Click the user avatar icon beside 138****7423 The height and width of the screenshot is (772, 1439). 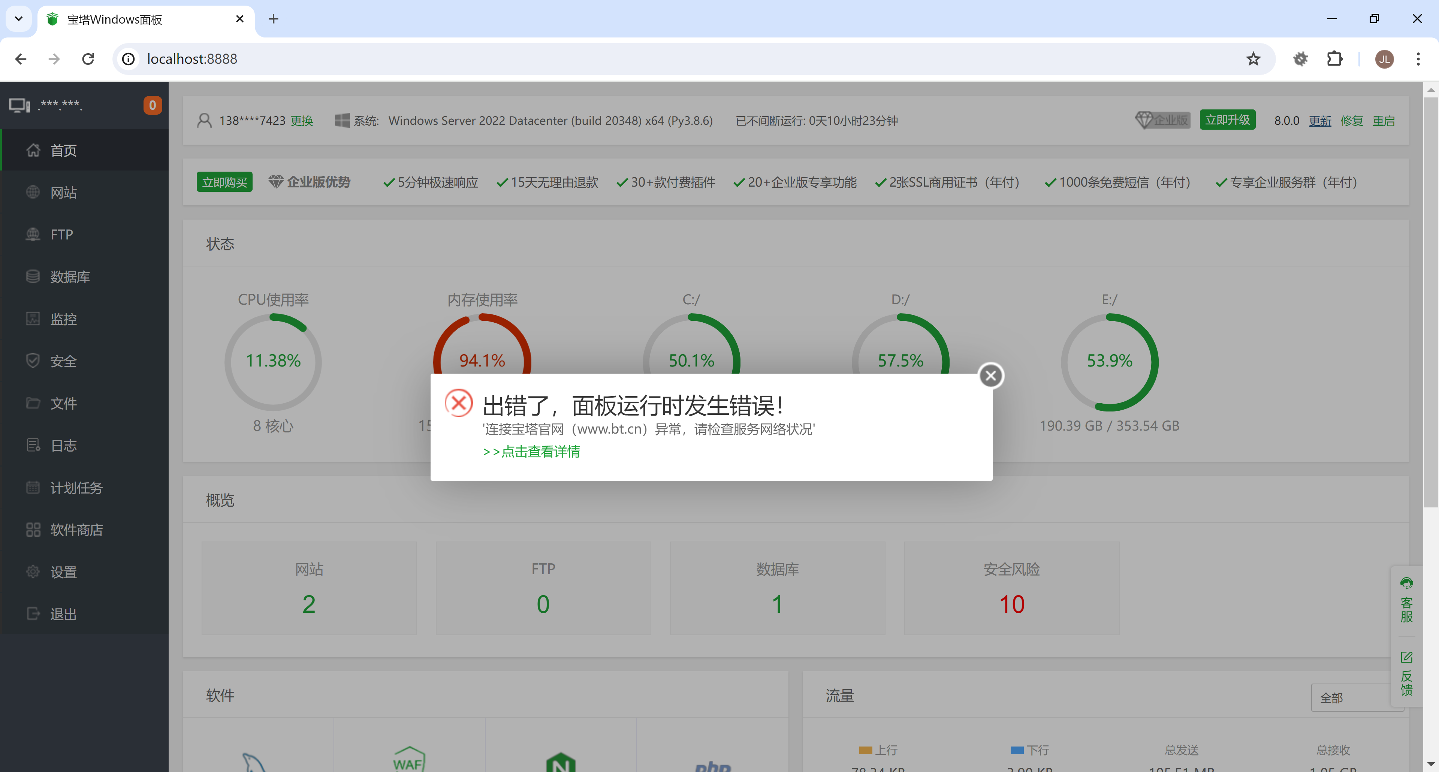[x=205, y=120]
